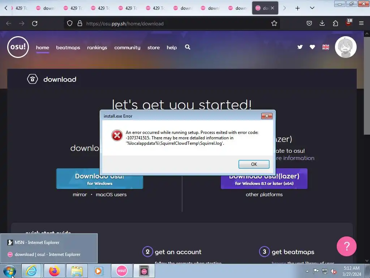Open Firefox from taskbar
This screenshot has width=370, height=278.
54,271
